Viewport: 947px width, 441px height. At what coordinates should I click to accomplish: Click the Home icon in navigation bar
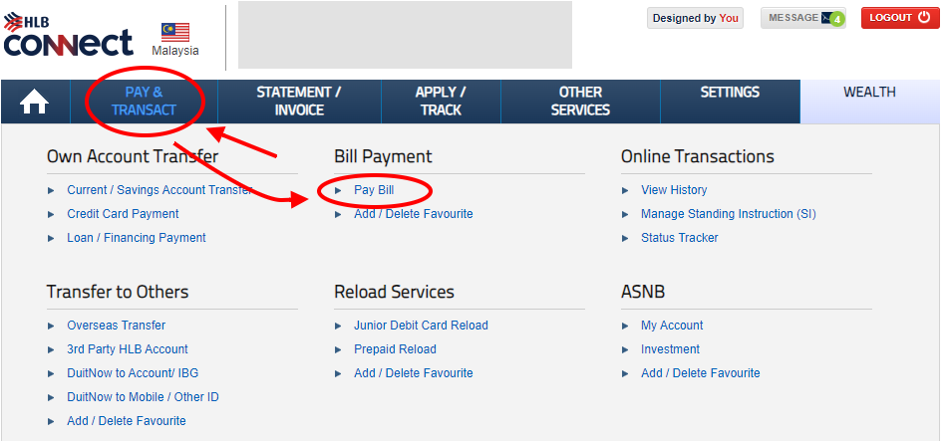[35, 102]
